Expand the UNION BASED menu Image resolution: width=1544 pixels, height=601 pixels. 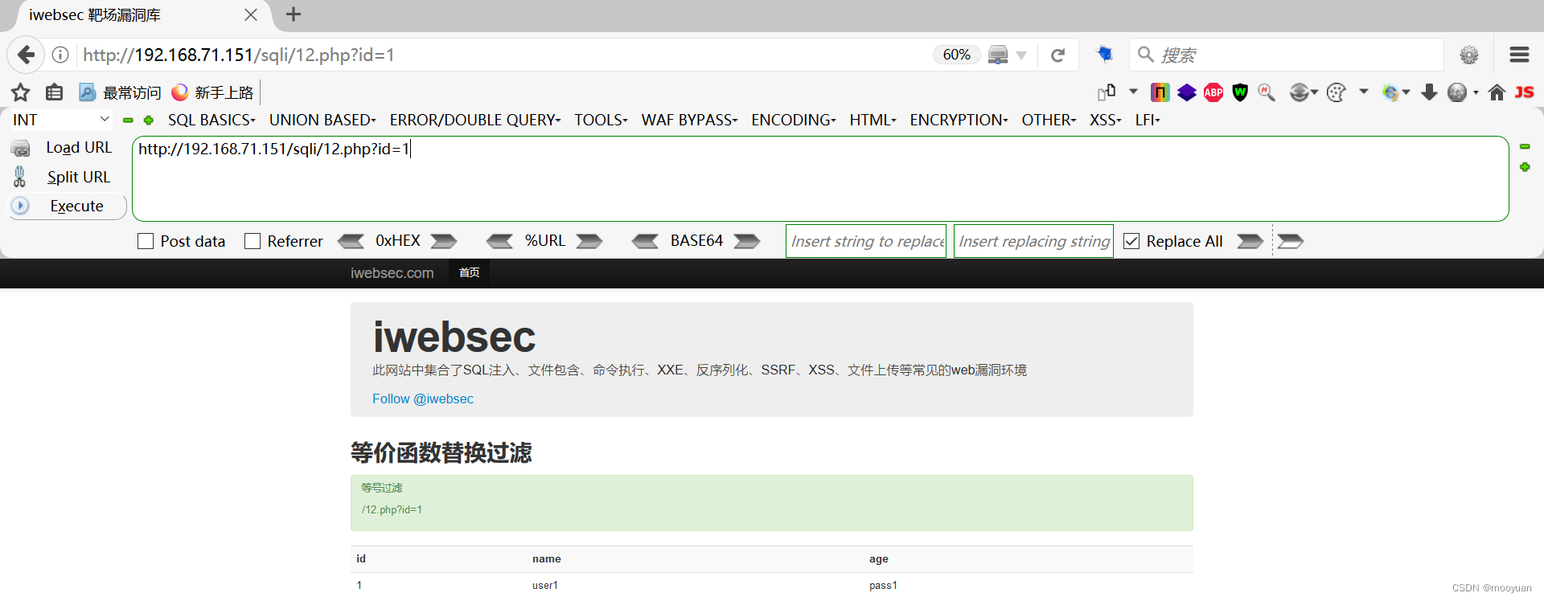(322, 120)
